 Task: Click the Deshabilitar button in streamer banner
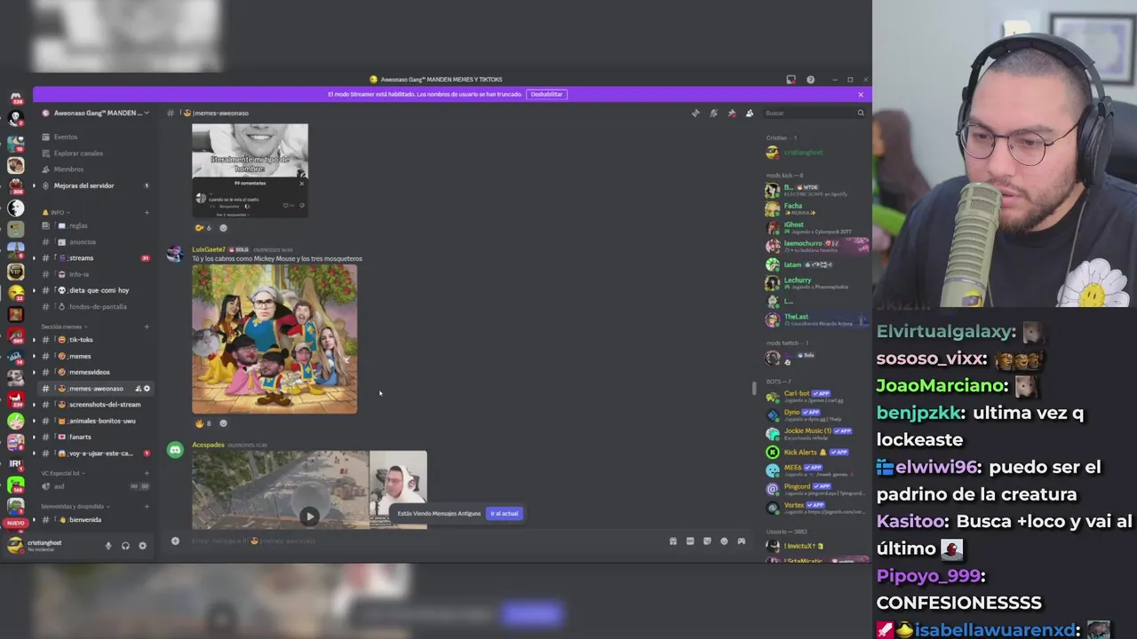click(546, 94)
